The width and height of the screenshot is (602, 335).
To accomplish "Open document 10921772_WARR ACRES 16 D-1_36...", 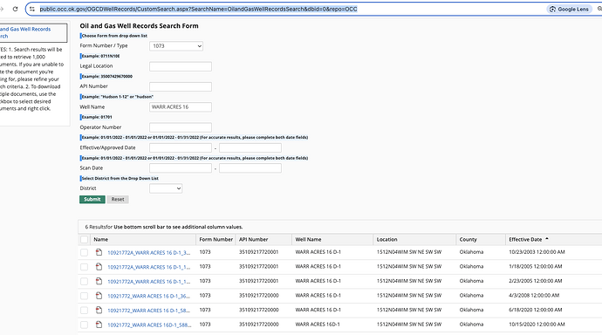I will click(149, 296).
